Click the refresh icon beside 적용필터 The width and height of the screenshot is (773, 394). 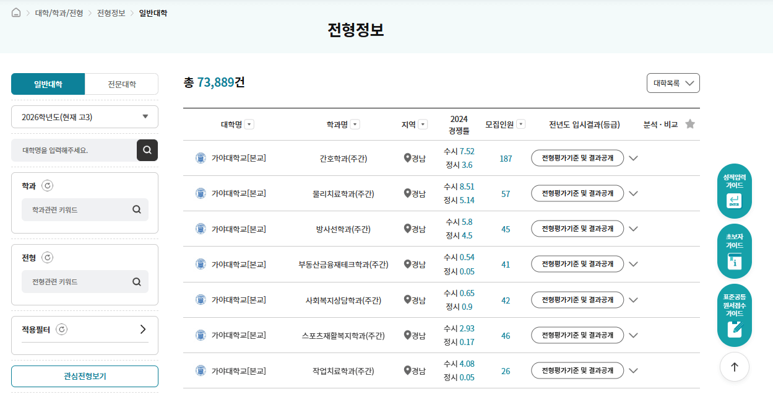tap(61, 329)
